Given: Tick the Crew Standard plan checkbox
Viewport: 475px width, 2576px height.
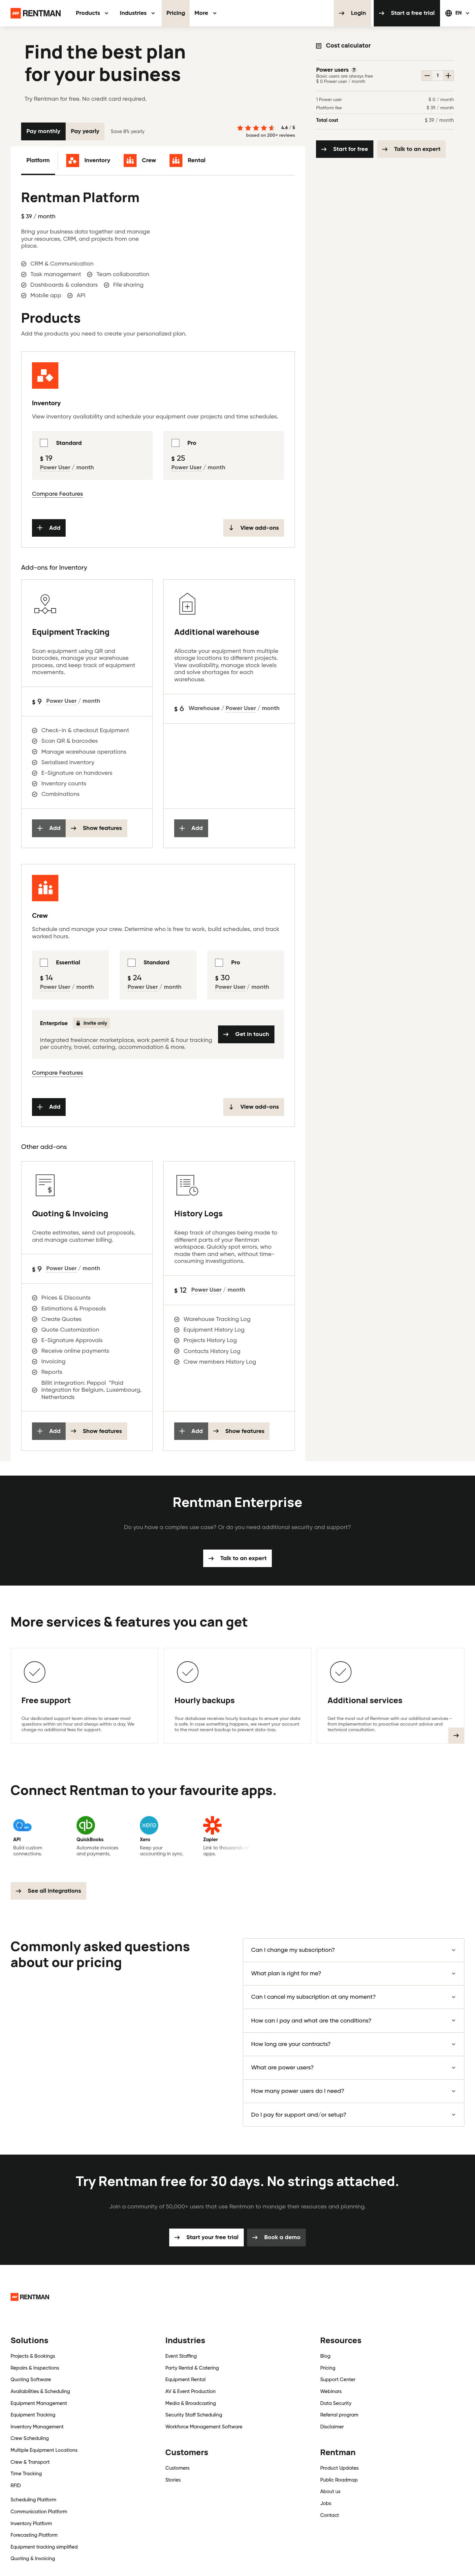Looking at the screenshot, I should click(132, 963).
